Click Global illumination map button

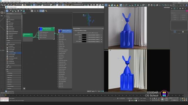[93, 35]
